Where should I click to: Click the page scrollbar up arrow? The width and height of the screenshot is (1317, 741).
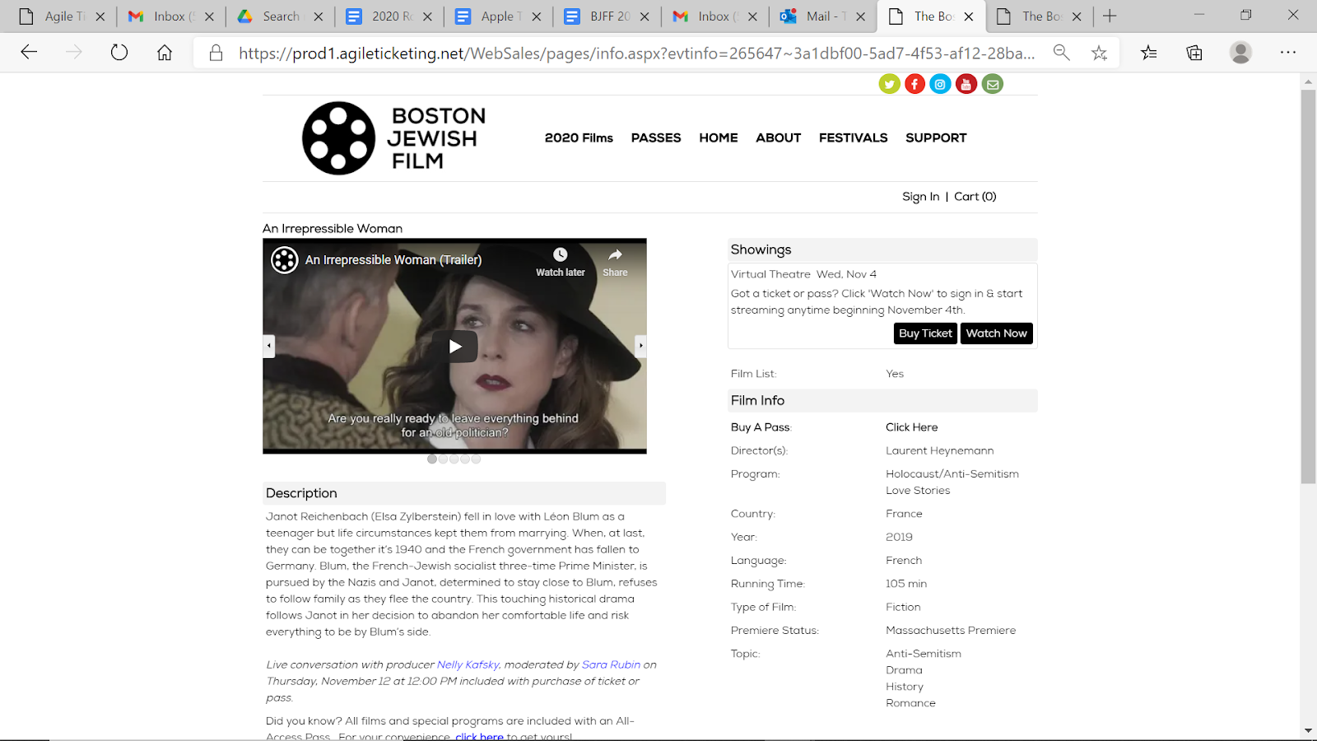click(x=1308, y=82)
